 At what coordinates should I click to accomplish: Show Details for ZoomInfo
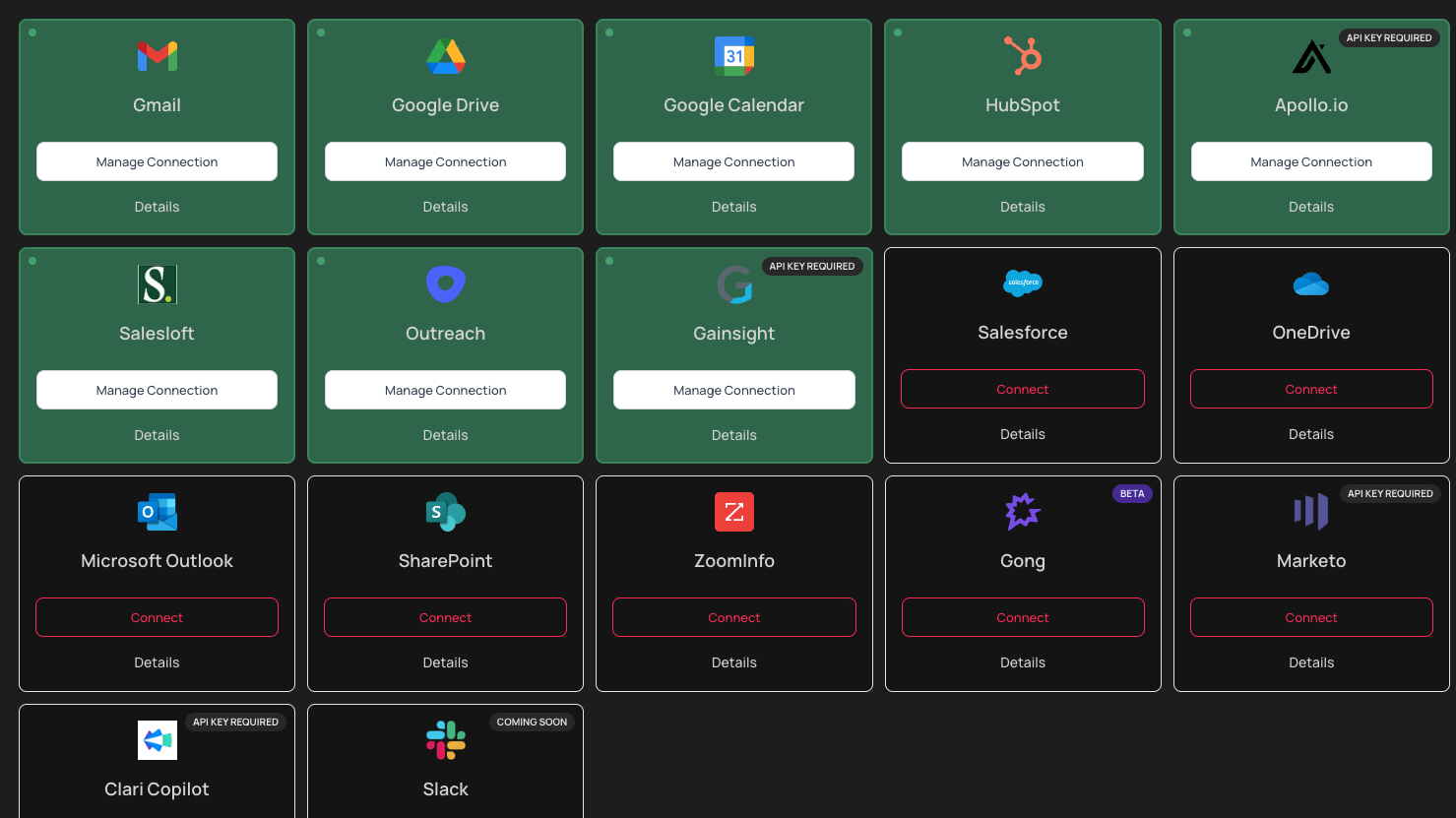tap(733, 662)
